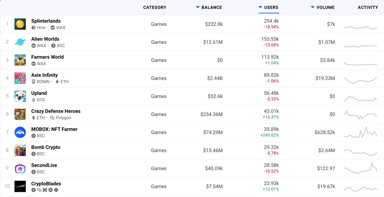View the Axie Infinity activity sparkline

[360, 80]
